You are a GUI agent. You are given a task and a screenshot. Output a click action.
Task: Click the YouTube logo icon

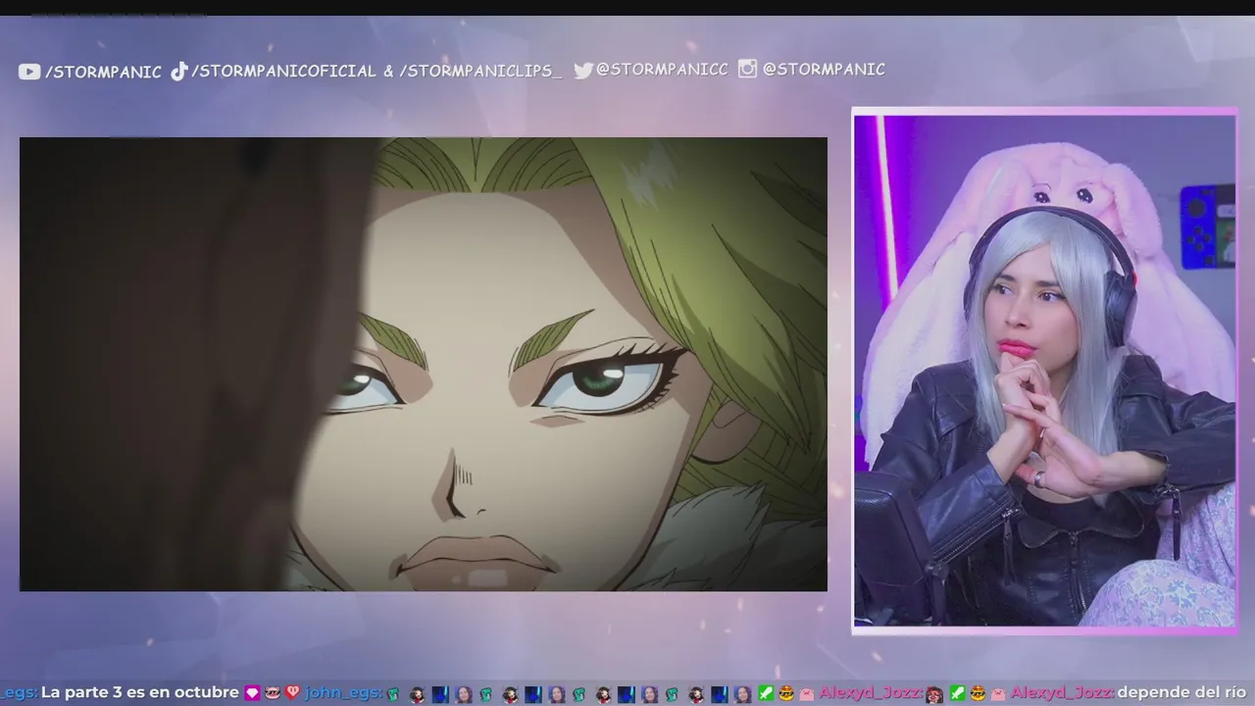(29, 72)
